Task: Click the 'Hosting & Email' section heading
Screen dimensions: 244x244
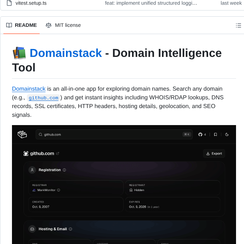Action: tap(53, 229)
